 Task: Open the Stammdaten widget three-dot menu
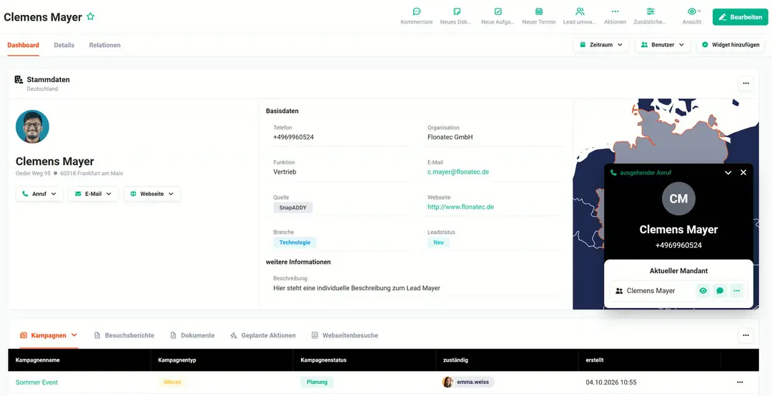click(x=746, y=83)
